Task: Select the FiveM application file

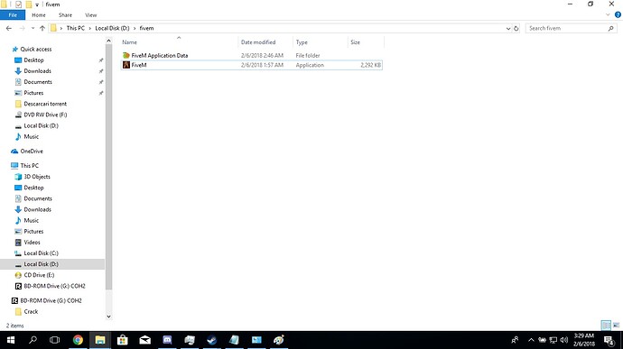Action: coord(252,65)
